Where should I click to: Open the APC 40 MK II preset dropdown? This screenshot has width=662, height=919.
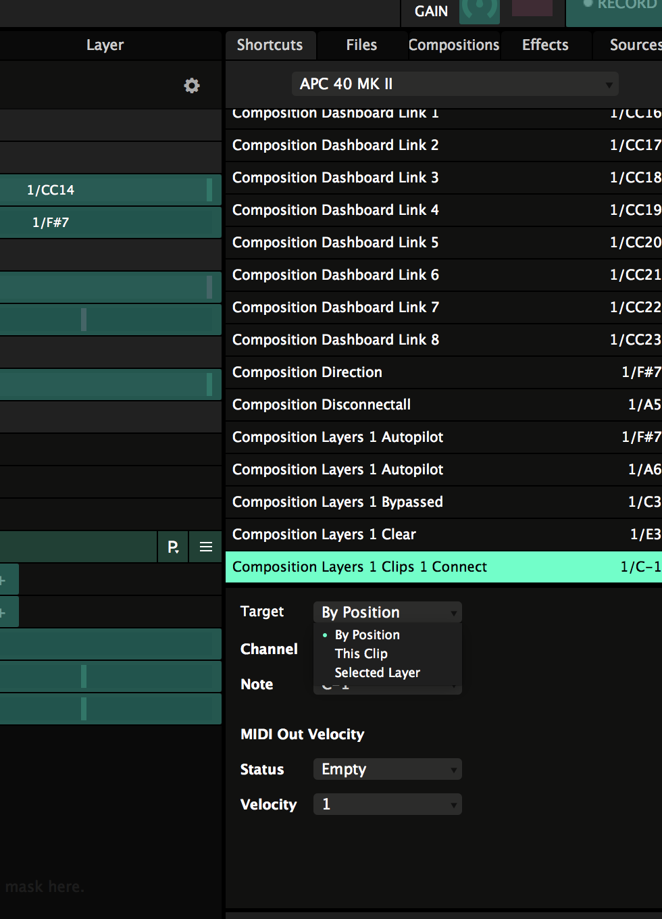pyautogui.click(x=455, y=84)
